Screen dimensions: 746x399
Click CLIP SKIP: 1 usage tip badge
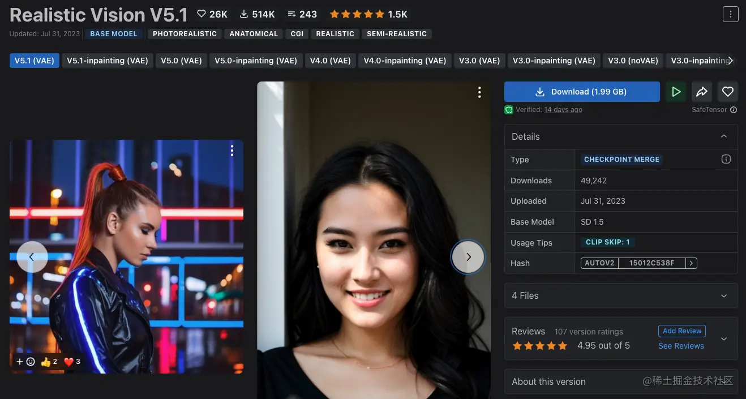tap(608, 242)
